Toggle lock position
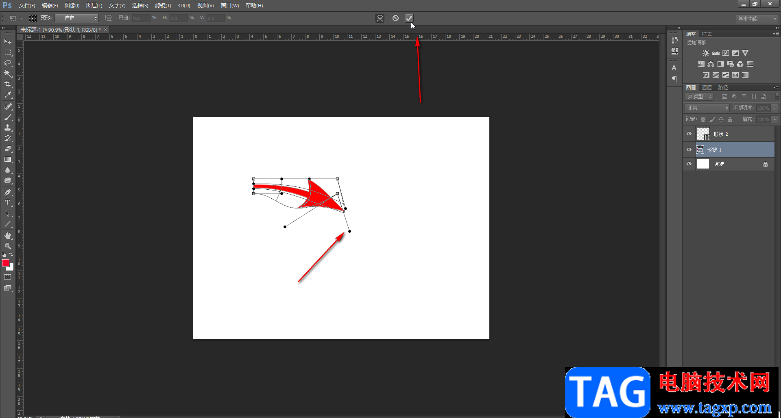This screenshot has height=418, width=781. pyautogui.click(x=721, y=119)
